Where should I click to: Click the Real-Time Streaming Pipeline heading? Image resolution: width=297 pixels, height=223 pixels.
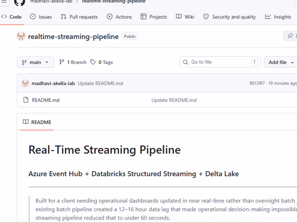[x=104, y=150]
